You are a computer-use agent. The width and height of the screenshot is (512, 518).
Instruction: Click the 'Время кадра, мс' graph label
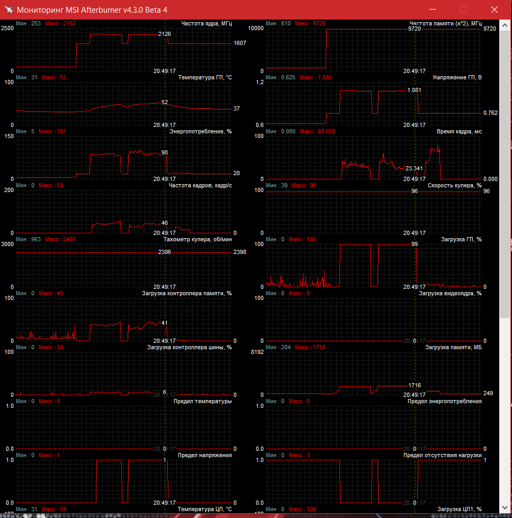coord(459,131)
